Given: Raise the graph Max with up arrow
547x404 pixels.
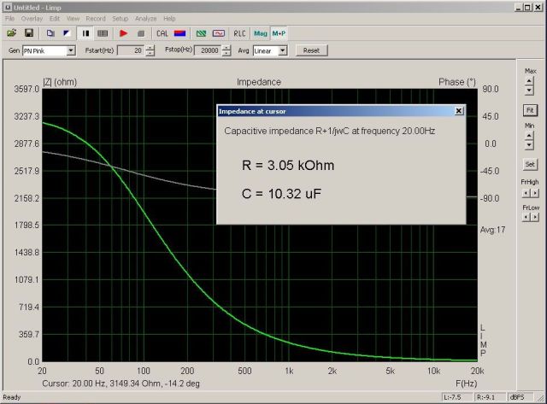Looking at the screenshot, I should click(x=529, y=81).
